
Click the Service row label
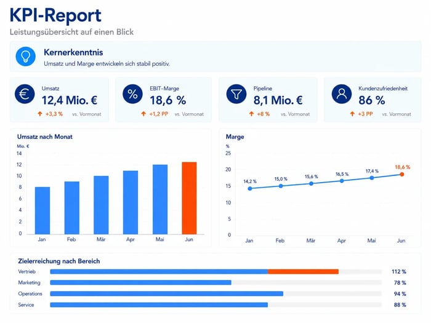(26, 305)
